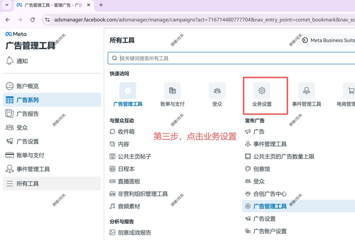Open 受众 in the left sidebar

click(x=52, y=127)
